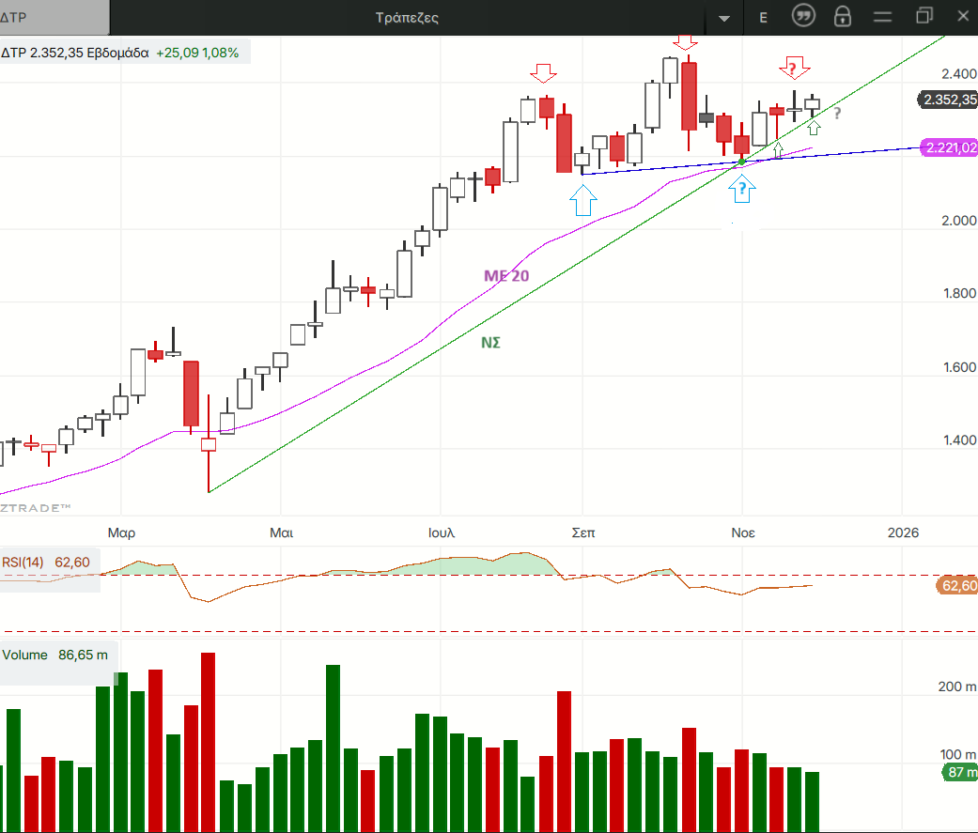Click the orange 62,60 RSI value tag
This screenshot has height=833, width=978.
tap(956, 586)
